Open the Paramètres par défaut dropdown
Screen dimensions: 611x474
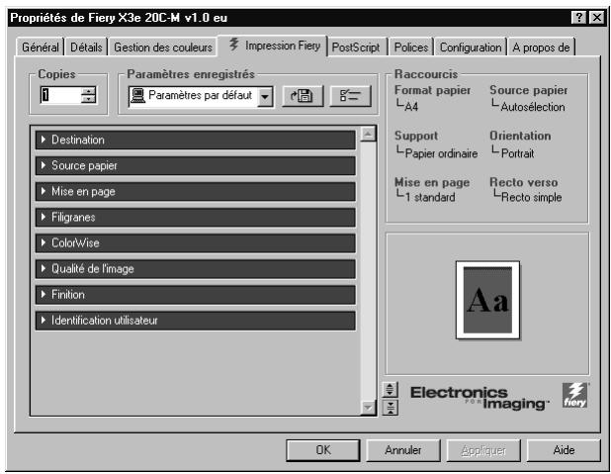pyautogui.click(x=265, y=96)
